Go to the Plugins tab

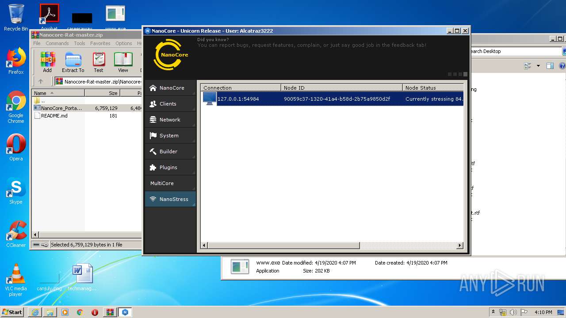point(170,167)
